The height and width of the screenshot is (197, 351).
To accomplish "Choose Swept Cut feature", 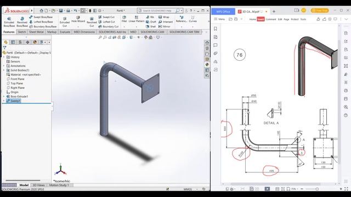I will click(x=106, y=17).
